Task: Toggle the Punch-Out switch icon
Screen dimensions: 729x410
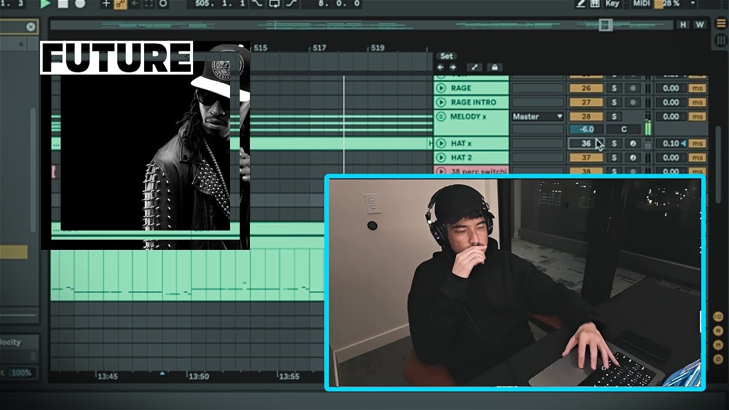Action: 290,3
